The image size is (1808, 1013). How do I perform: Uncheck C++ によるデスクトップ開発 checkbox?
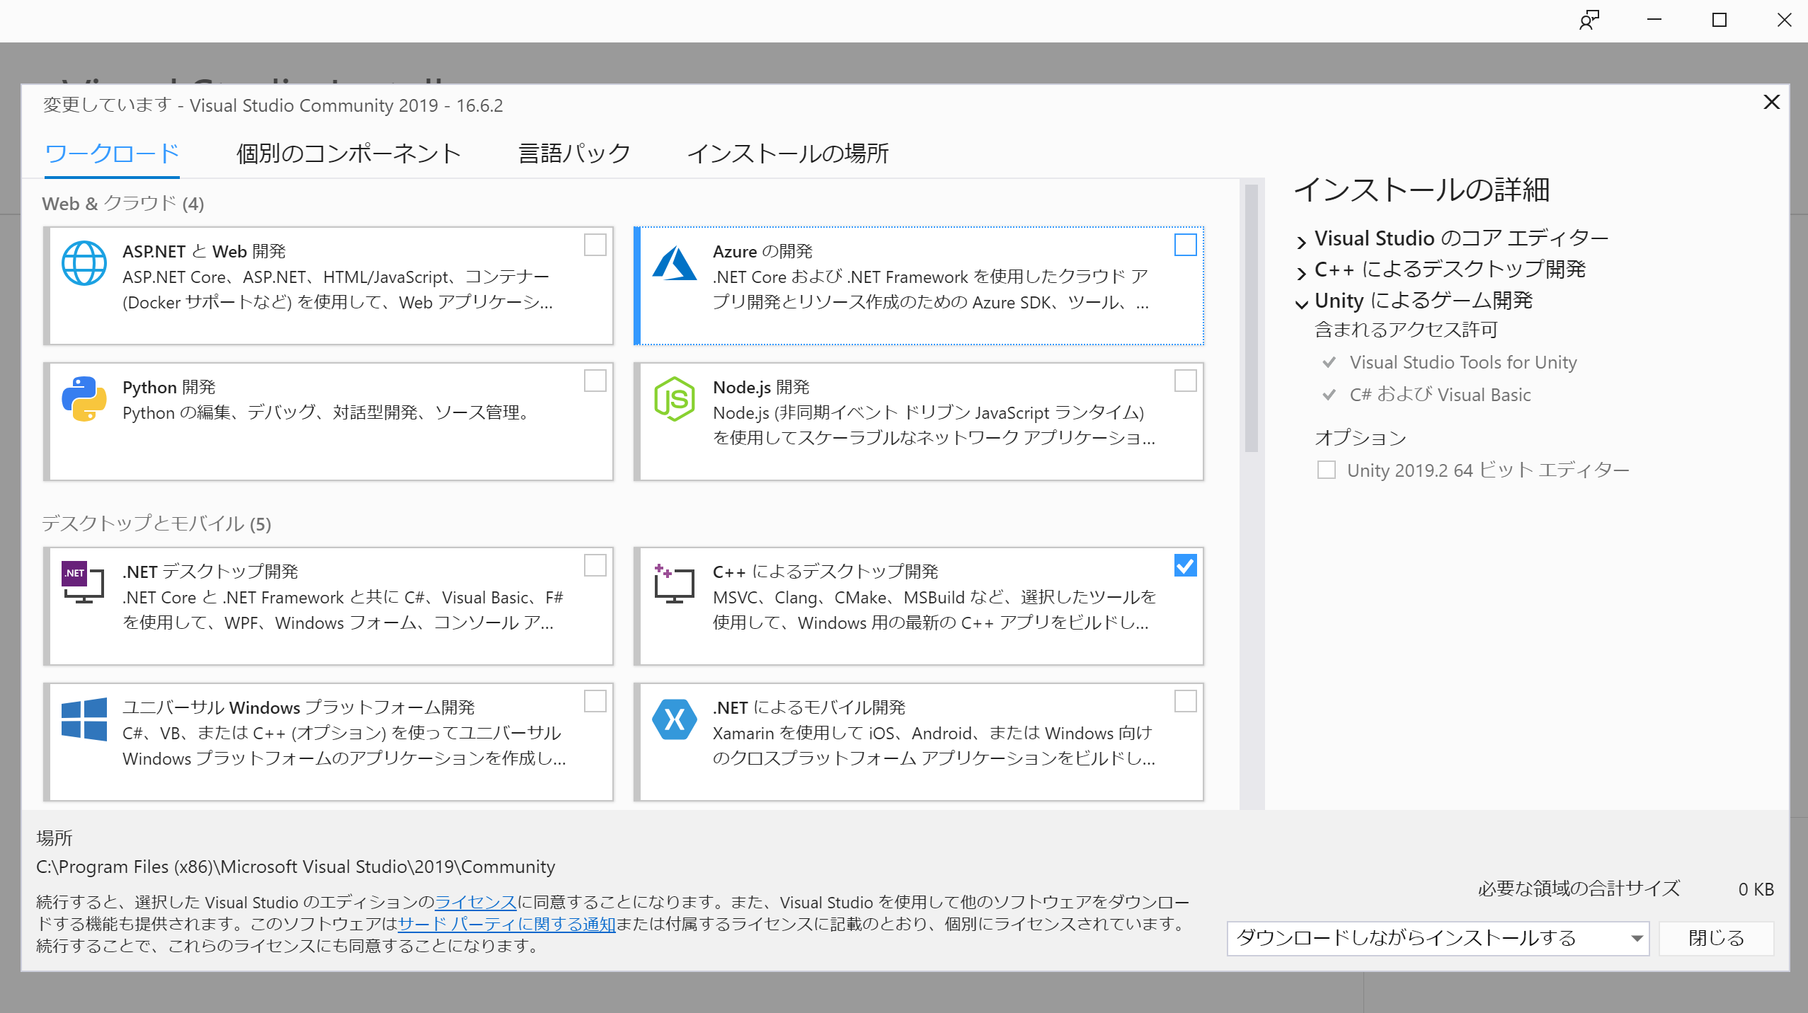coord(1185,565)
